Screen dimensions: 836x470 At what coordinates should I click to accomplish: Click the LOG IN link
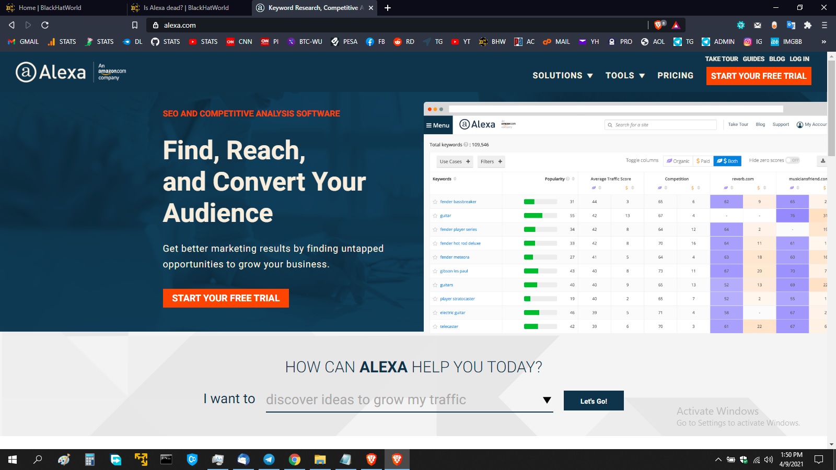pyautogui.click(x=799, y=59)
